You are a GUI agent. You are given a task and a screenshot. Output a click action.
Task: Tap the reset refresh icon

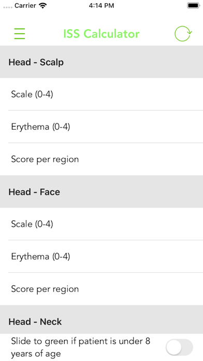click(183, 34)
